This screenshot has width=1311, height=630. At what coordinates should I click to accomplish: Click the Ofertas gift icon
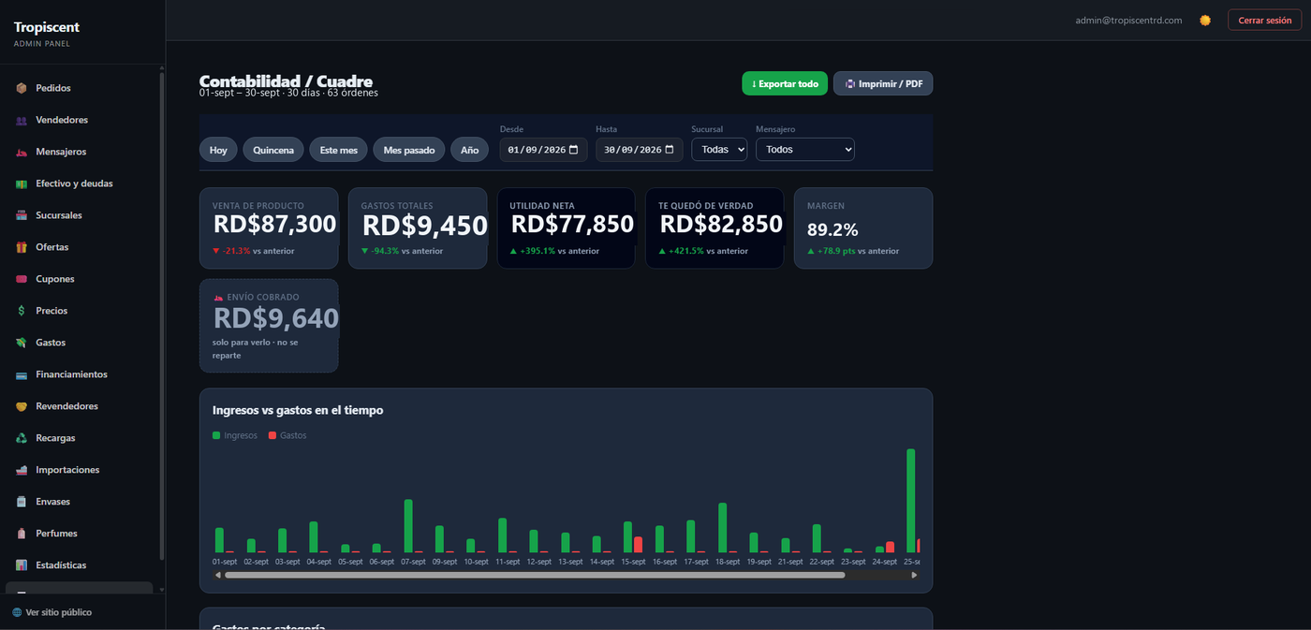pyautogui.click(x=22, y=247)
